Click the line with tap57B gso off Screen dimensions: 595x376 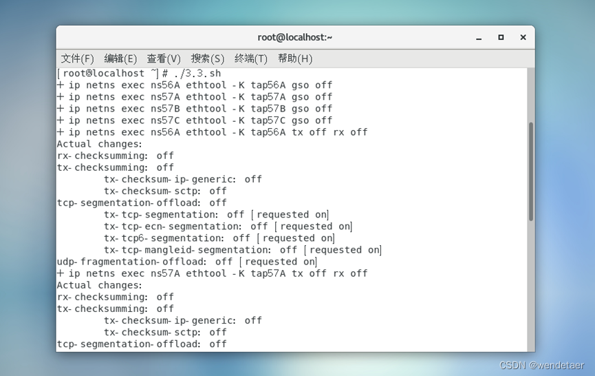[195, 109]
